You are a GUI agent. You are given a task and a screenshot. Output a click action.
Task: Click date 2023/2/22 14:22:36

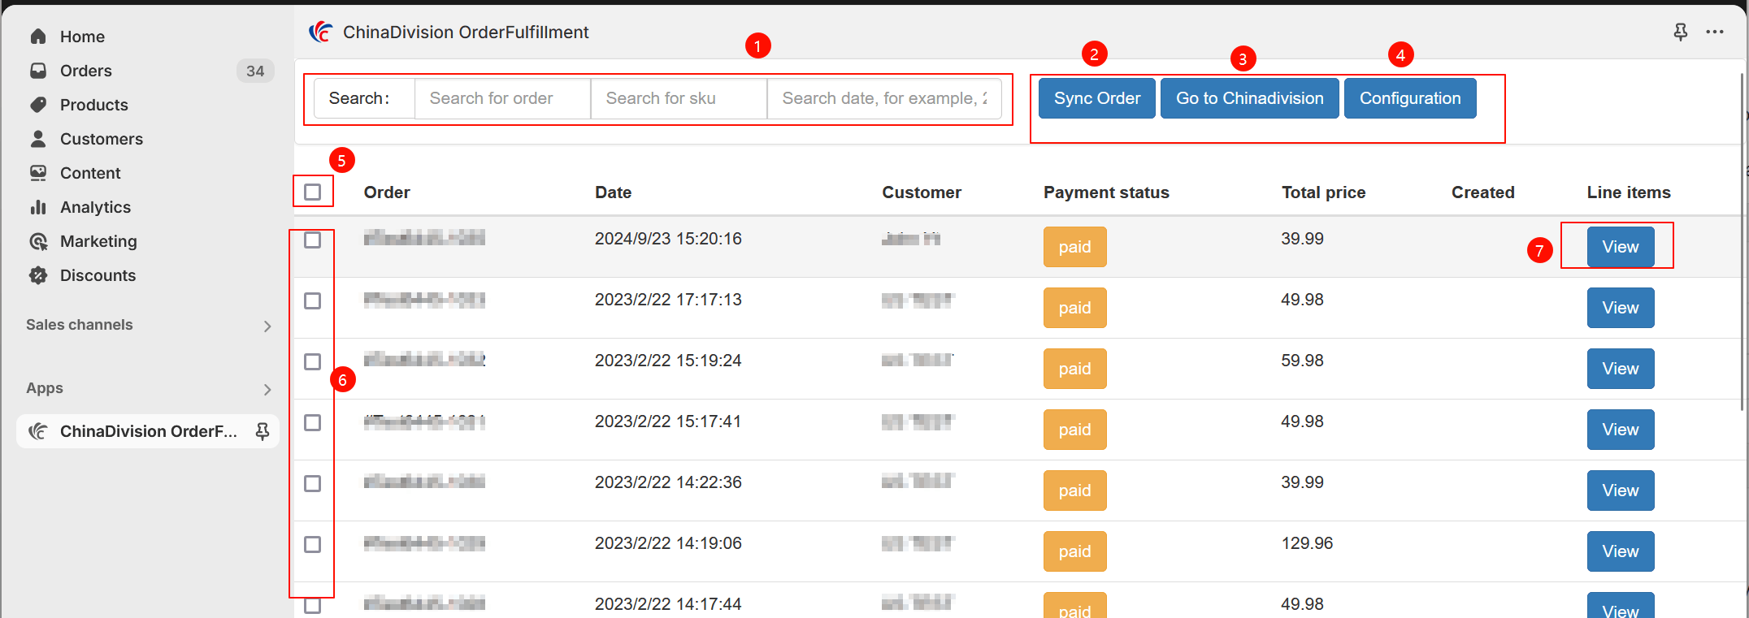pos(668,482)
